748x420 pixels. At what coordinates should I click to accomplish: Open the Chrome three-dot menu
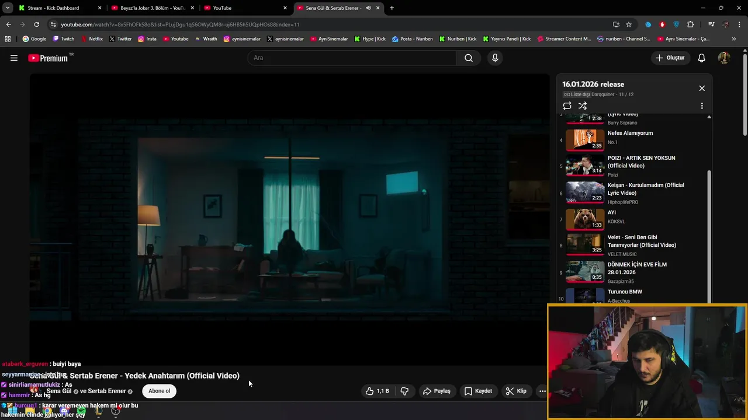click(x=739, y=24)
